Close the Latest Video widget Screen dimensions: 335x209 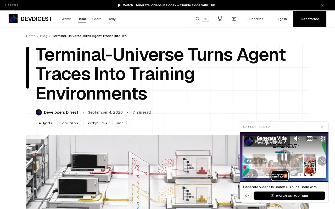pos(322,127)
